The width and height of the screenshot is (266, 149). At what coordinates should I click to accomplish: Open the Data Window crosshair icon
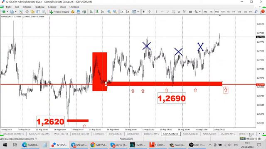click(x=27, y=12)
